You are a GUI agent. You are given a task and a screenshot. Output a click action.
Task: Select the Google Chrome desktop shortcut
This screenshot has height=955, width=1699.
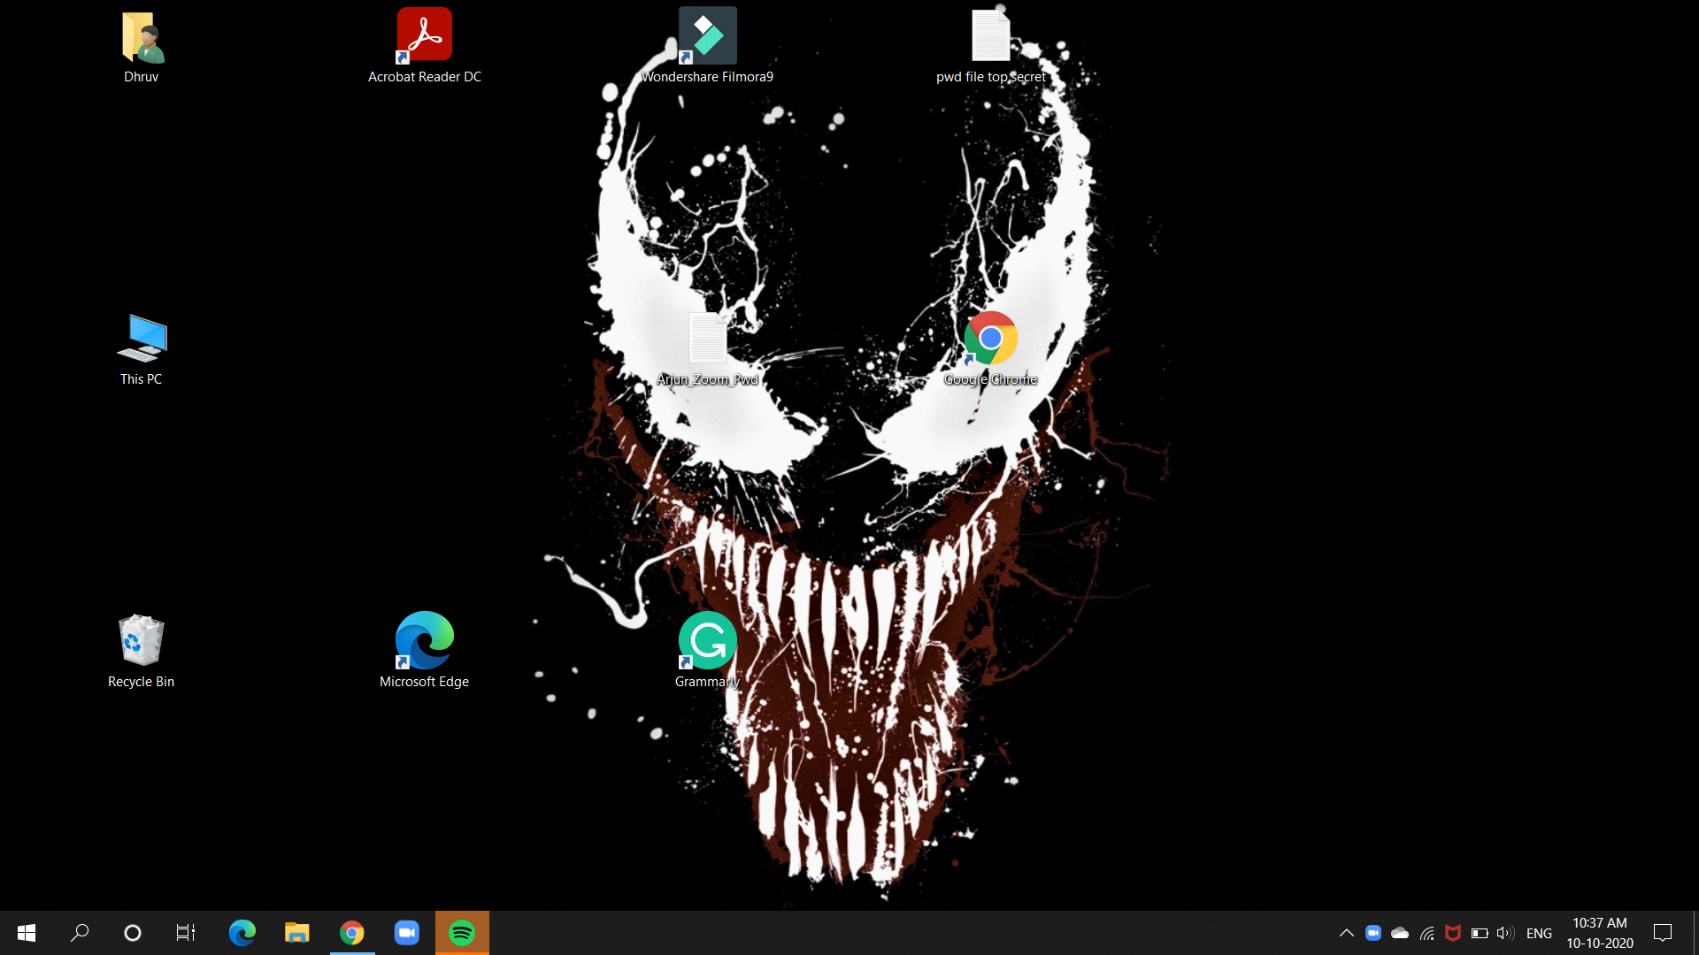tap(991, 339)
